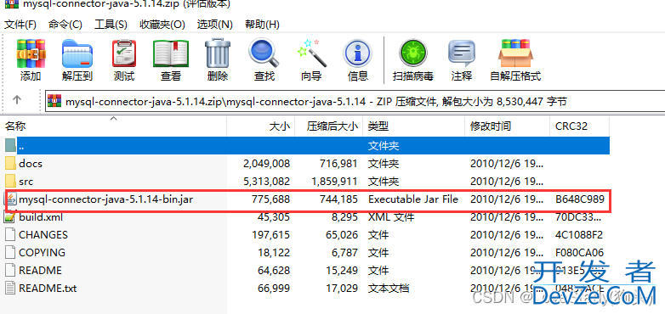Go up one level with arrow button
Image resolution: width=665 pixels, height=314 pixels.
coord(16,100)
